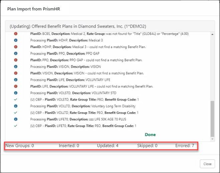Click the scrollbar up arrow in log
The width and height of the screenshot is (220, 173).
pyautogui.click(x=212, y=34)
